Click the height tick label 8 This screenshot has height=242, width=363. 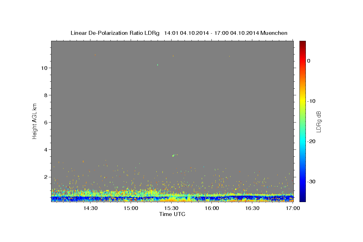46,95
